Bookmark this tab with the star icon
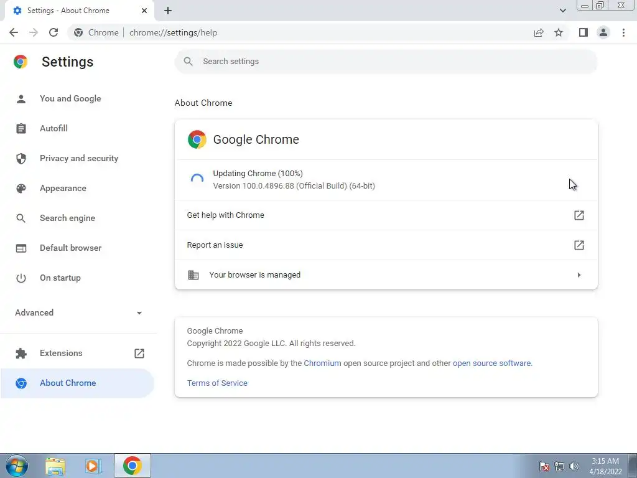The width and height of the screenshot is (637, 478). point(559,32)
